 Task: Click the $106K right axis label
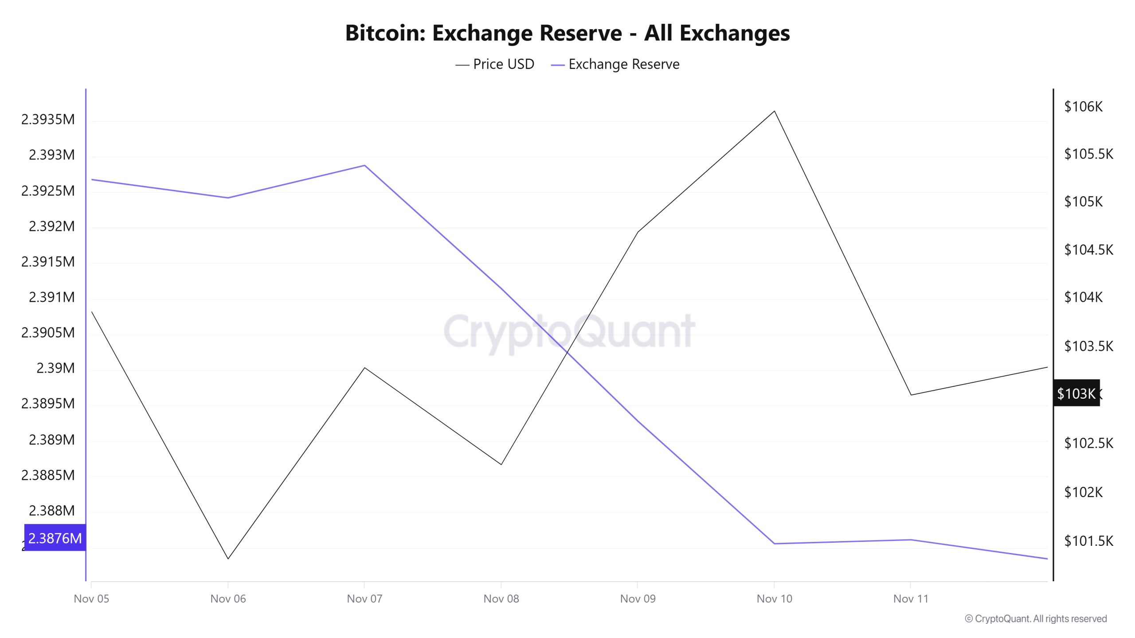click(1083, 106)
